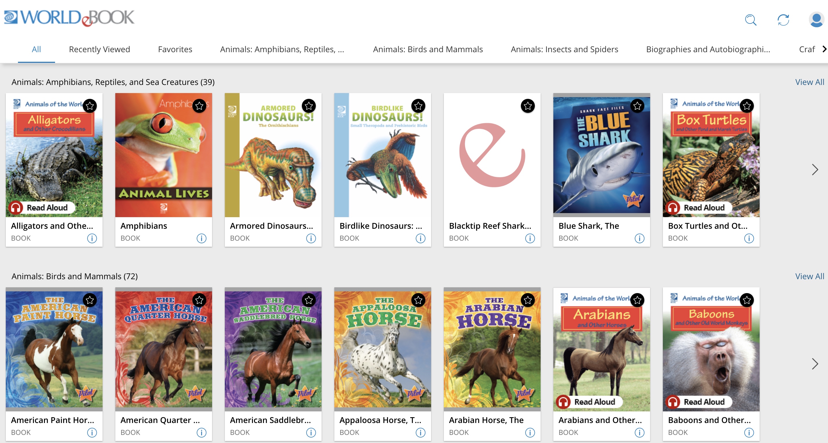Screen dimensions: 828x443
Task: Toggle favorite star on American Saddlebred Horse
Action: 309,300
